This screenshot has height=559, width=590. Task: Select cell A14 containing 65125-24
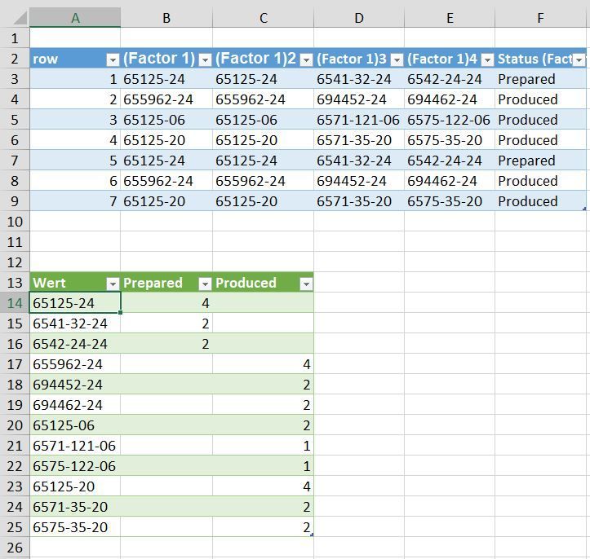pos(75,303)
